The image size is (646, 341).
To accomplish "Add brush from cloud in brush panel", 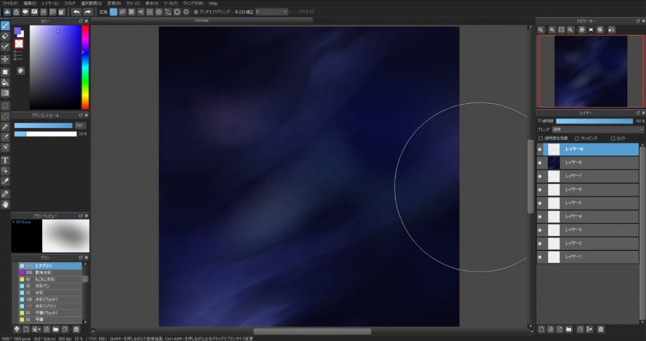I will coord(17,329).
